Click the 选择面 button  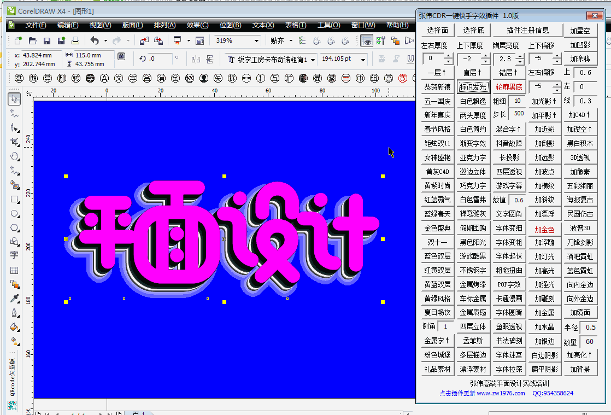[438, 30]
